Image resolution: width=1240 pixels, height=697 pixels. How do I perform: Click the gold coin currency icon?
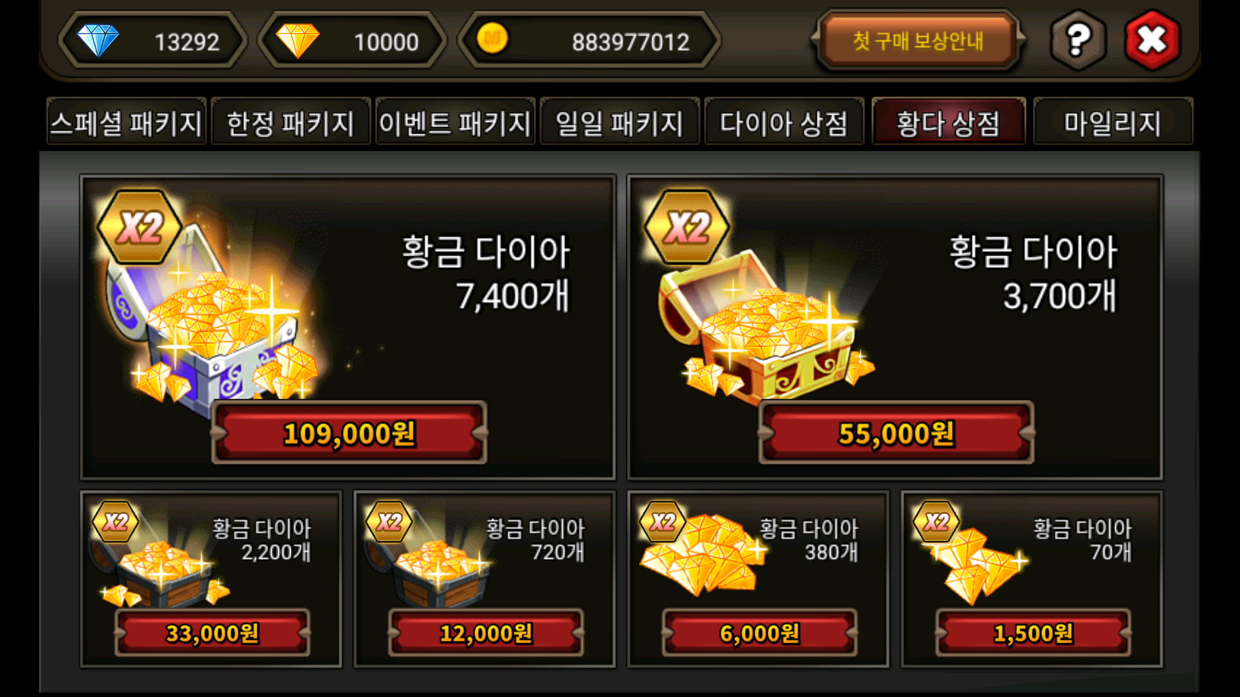click(492, 38)
